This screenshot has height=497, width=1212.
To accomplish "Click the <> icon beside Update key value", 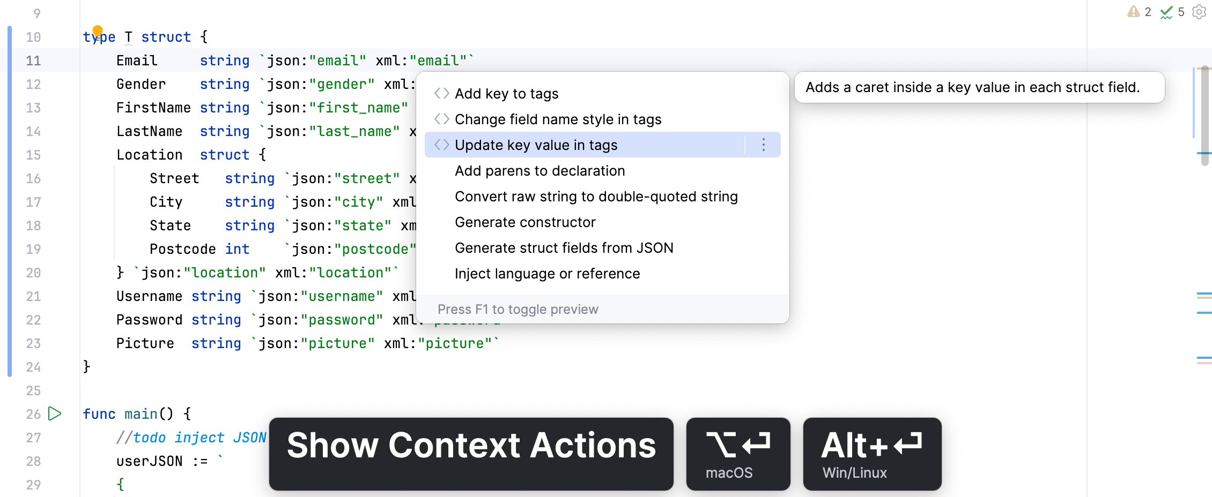I will coord(441,145).
